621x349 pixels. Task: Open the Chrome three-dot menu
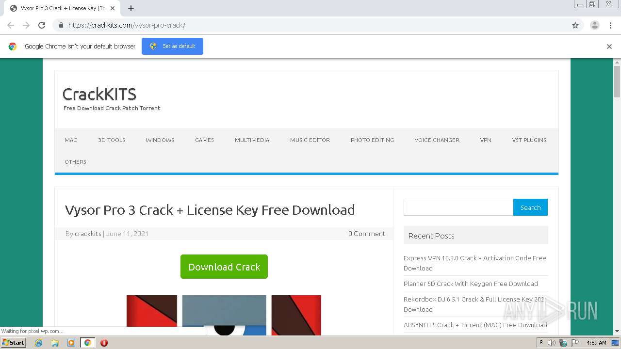click(610, 25)
